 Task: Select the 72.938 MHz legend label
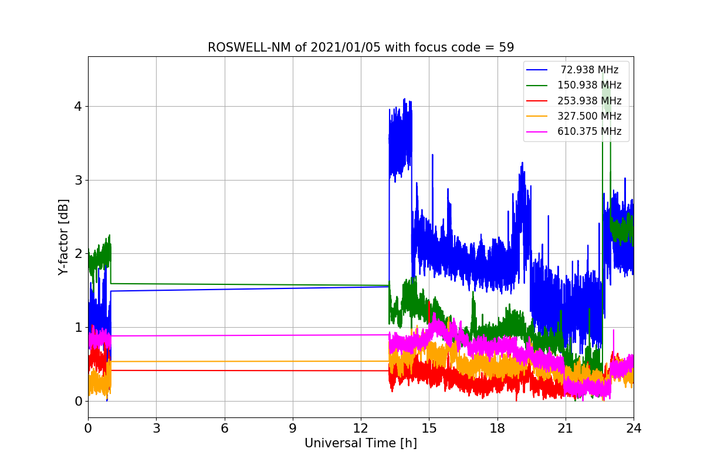pyautogui.click(x=590, y=70)
